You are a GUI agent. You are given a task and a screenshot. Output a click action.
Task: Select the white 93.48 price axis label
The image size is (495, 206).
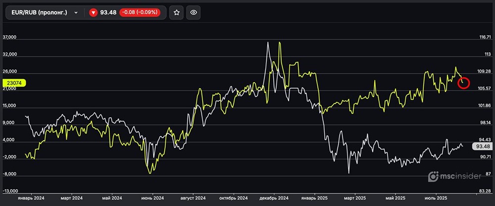(x=482, y=146)
